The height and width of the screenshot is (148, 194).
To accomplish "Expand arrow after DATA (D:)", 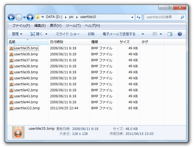I will coord(66,17).
